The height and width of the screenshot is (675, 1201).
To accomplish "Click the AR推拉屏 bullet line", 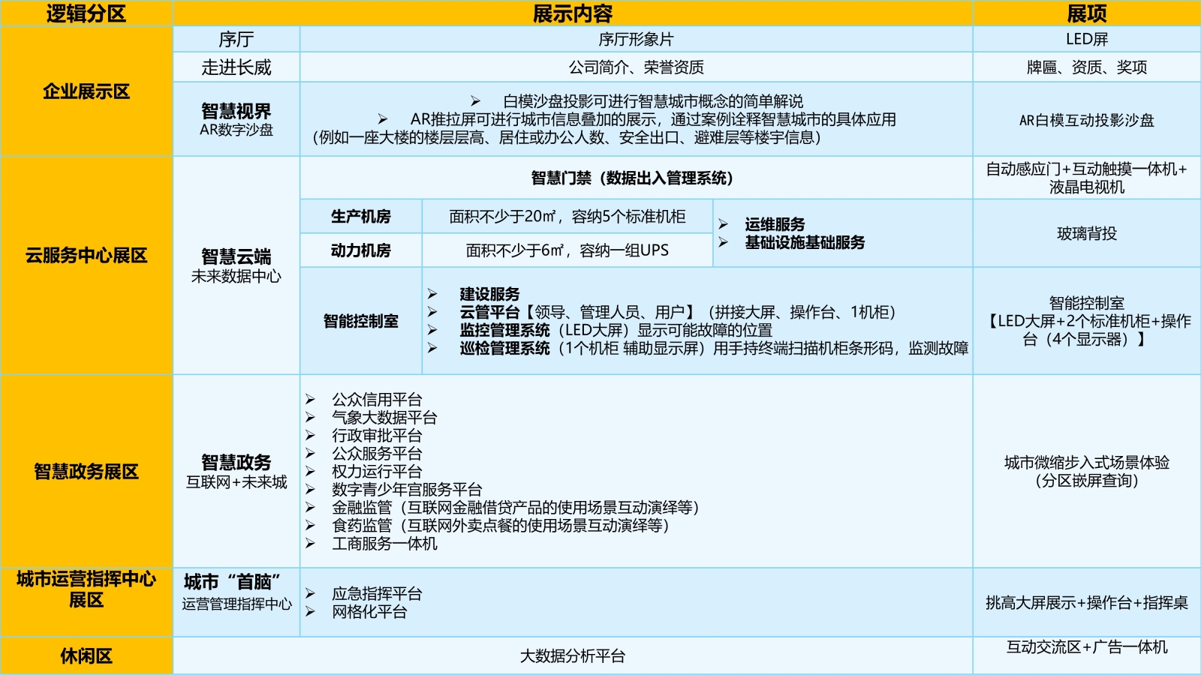I will [637, 119].
